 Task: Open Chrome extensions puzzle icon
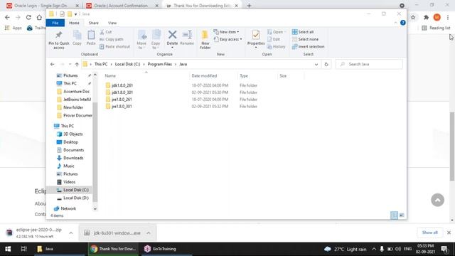click(x=426, y=17)
